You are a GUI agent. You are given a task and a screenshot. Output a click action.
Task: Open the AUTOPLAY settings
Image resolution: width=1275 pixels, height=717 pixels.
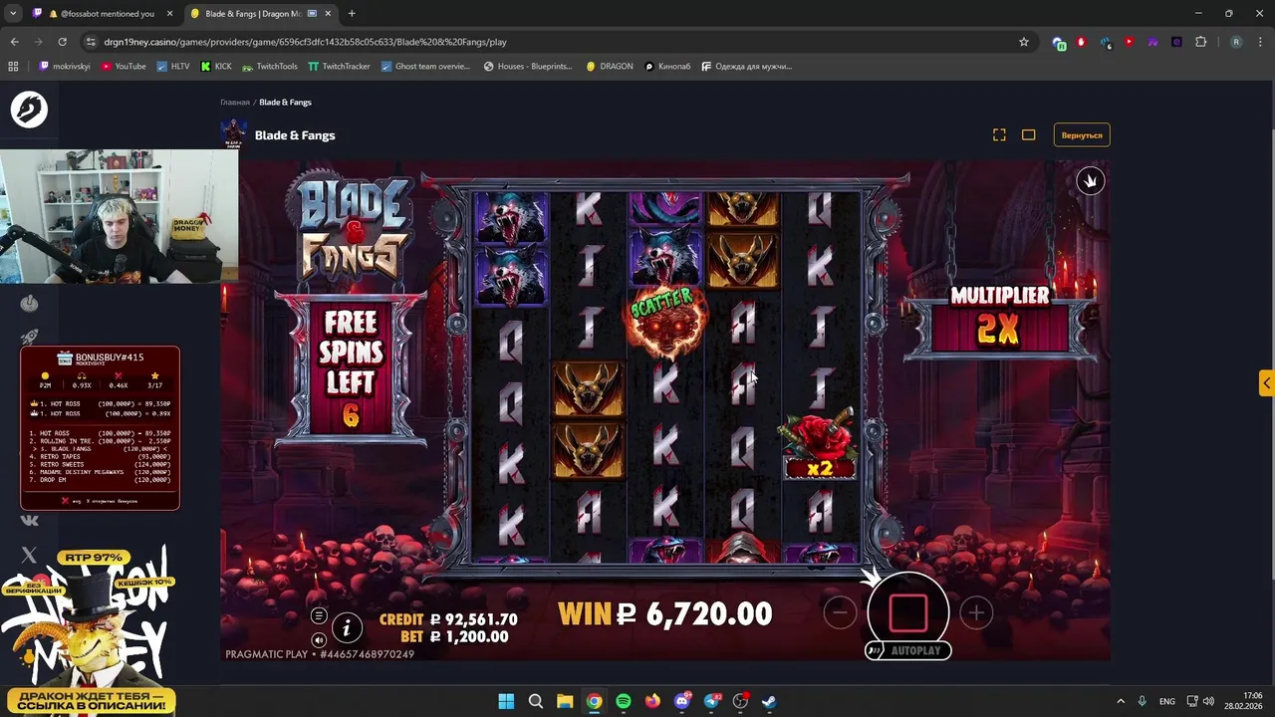[907, 650]
